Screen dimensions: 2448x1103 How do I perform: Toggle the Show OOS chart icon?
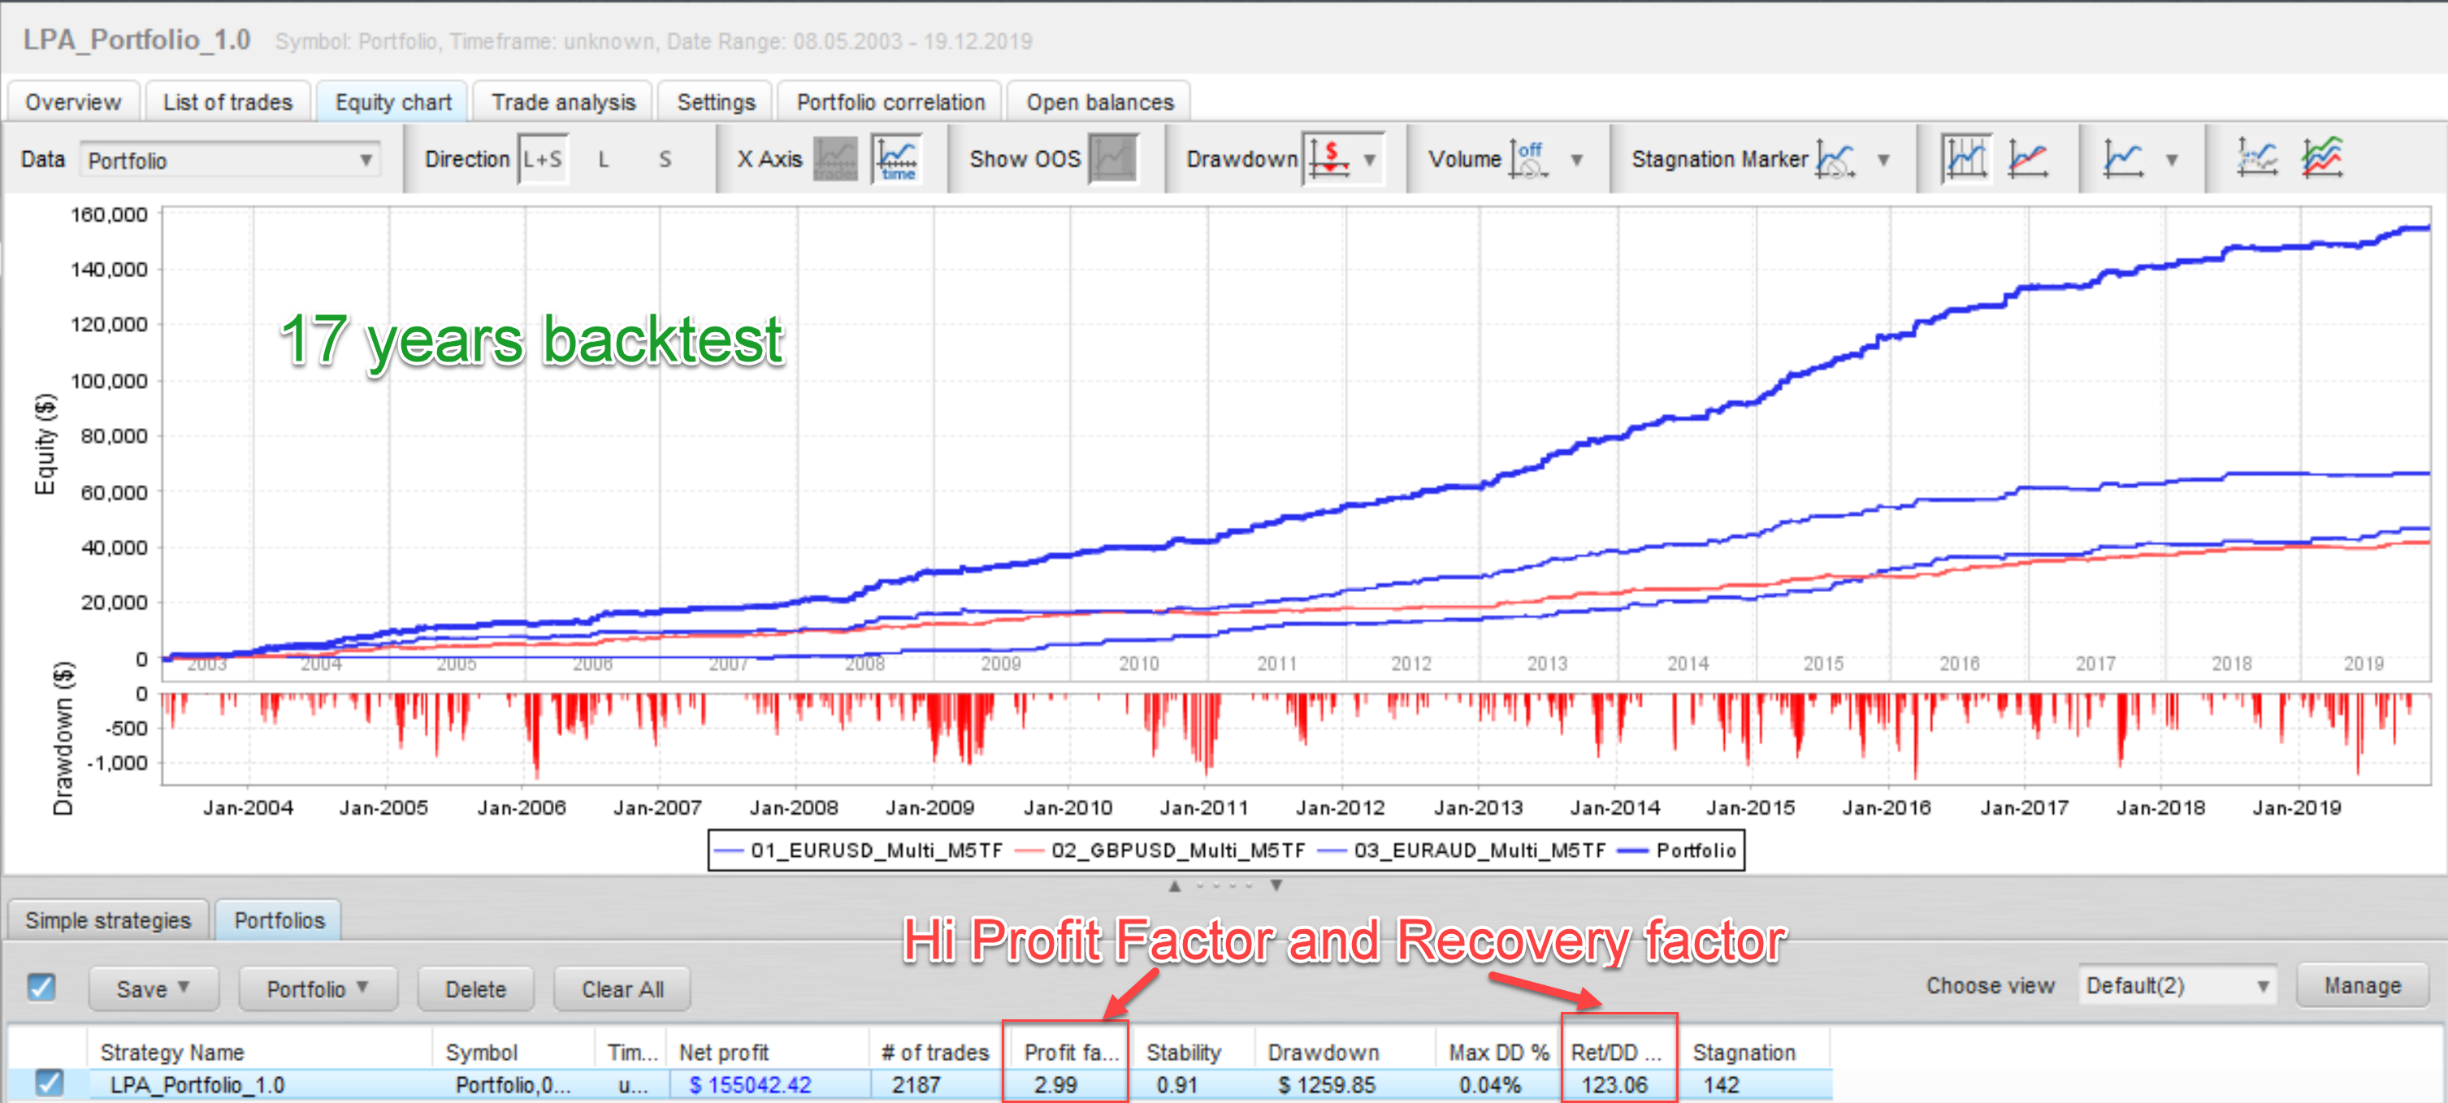click(1113, 158)
